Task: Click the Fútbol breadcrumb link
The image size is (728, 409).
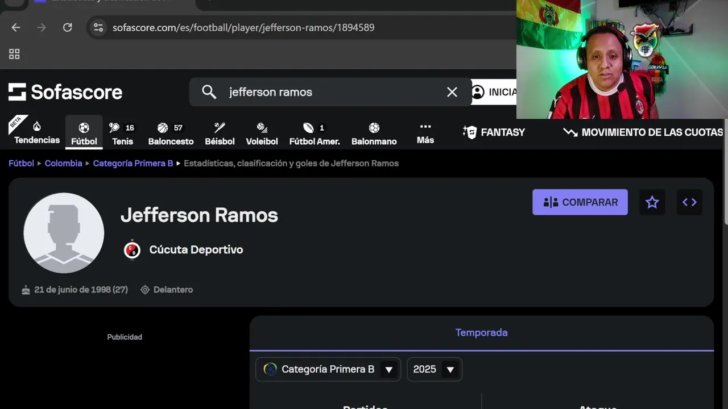Action: click(x=21, y=163)
